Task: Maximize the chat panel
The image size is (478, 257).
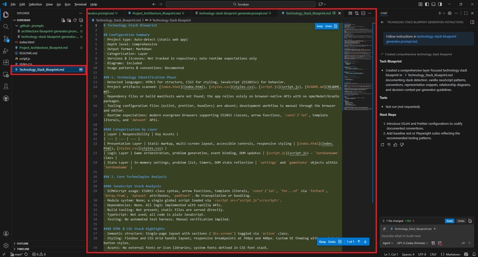Action: coord(465,13)
